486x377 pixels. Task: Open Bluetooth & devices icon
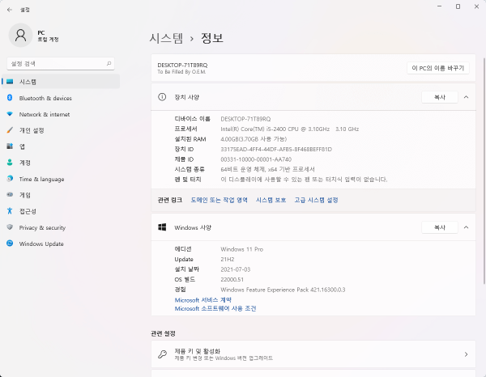[x=10, y=98]
